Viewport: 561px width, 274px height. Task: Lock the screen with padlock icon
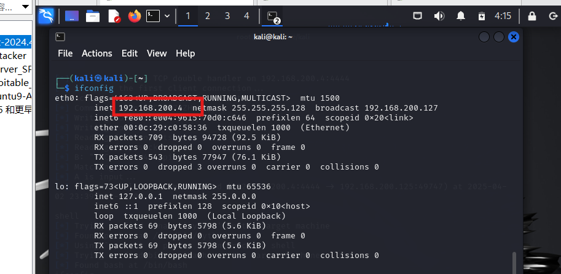click(532, 16)
